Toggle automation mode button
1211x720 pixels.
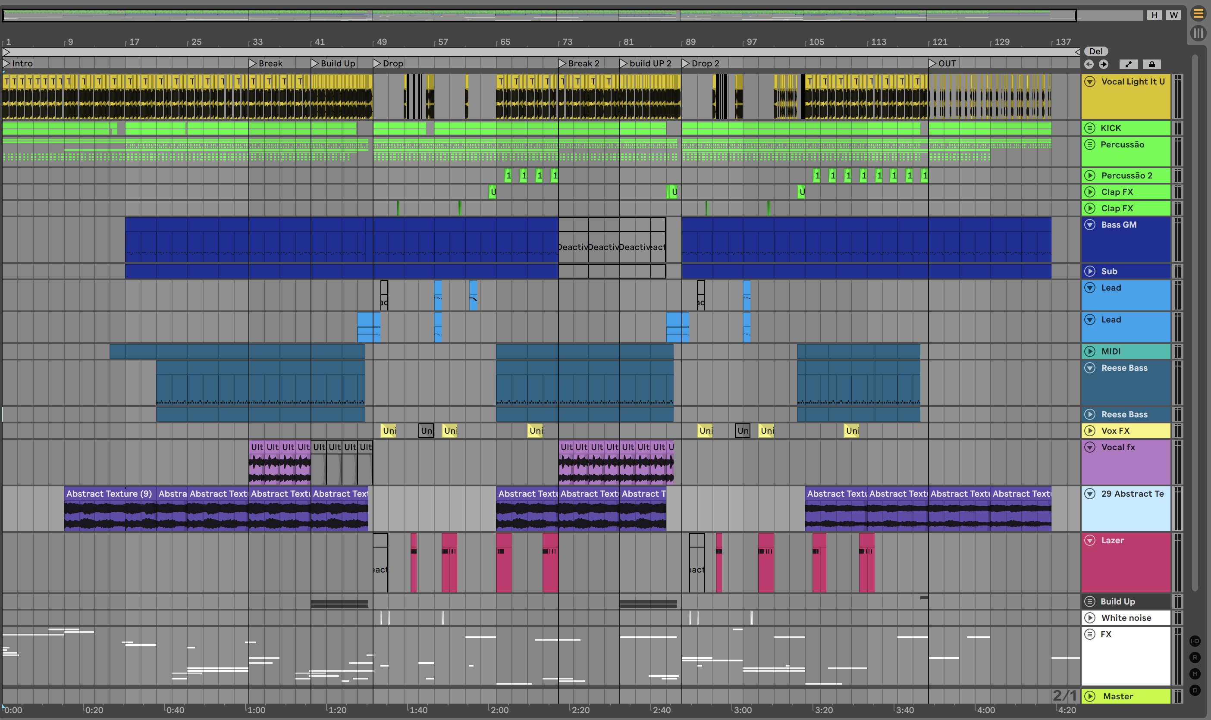click(1128, 64)
